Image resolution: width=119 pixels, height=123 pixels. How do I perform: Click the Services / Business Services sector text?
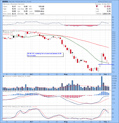pos(14,4)
